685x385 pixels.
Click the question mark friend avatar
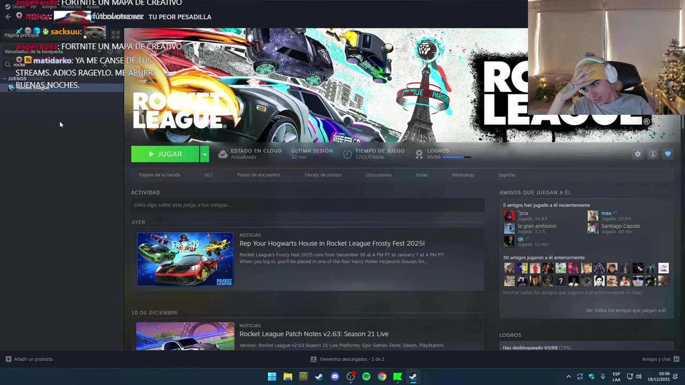(x=560, y=281)
